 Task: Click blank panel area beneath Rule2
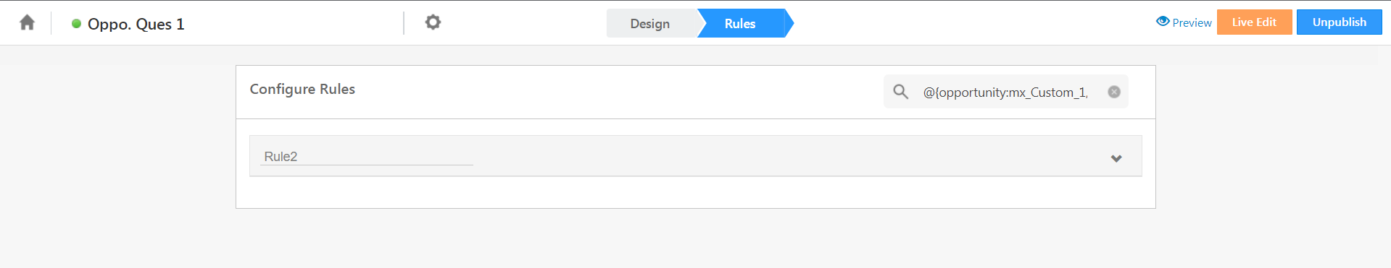click(x=695, y=192)
